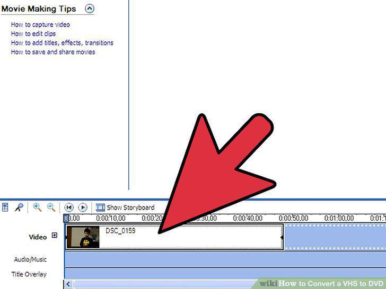386x289 pixels.
Task: Click the filmstrip icon beside Show Storyboard
Action: [100, 207]
